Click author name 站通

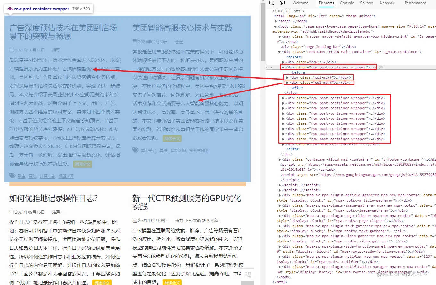coord(56,212)
